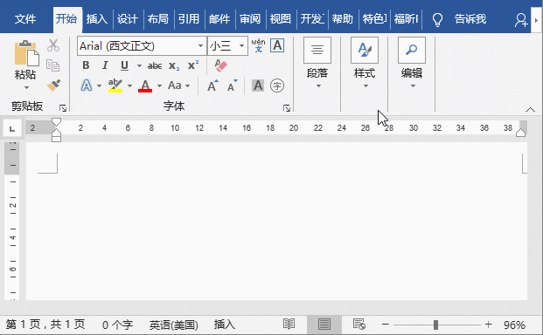This screenshot has width=543, height=335.
Task: Expand the Editing (编辑) group
Action: [x=412, y=63]
